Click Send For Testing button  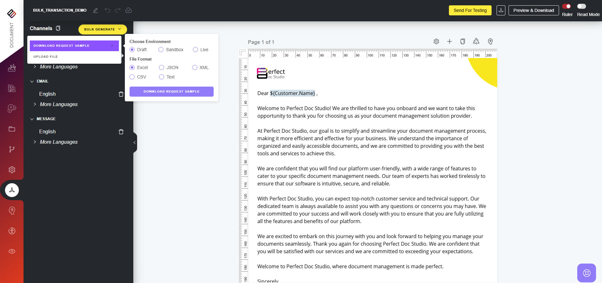coord(470,10)
